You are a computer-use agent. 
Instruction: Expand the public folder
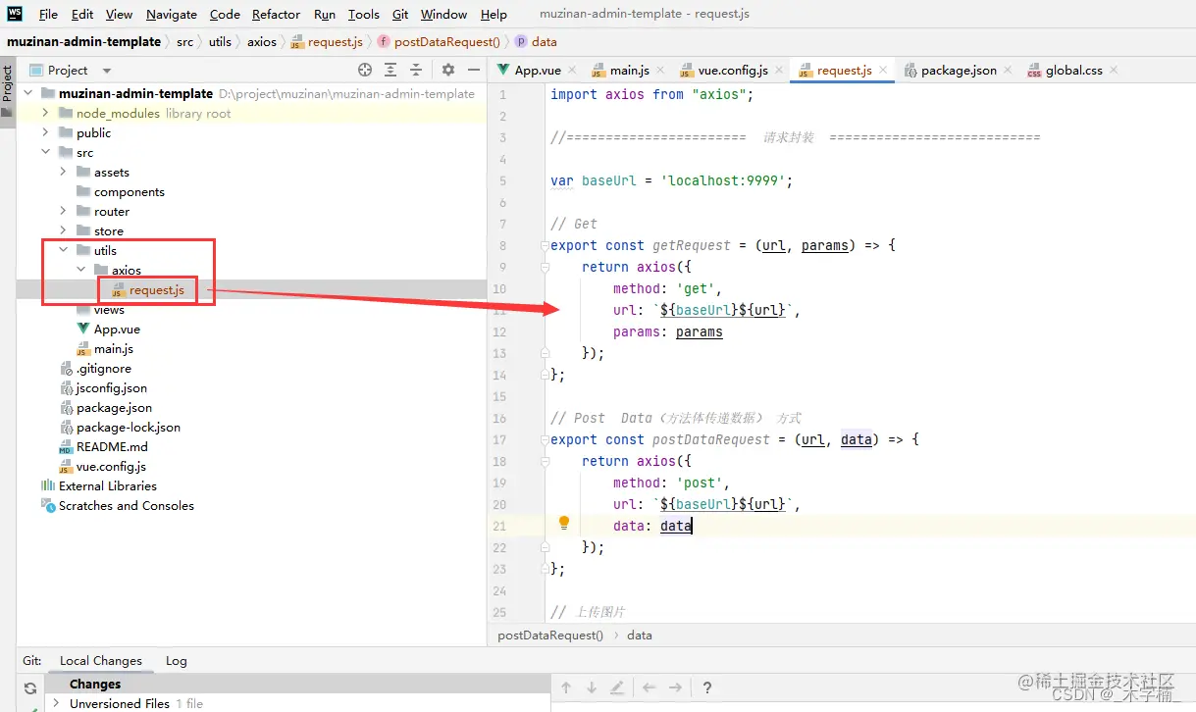coord(45,132)
